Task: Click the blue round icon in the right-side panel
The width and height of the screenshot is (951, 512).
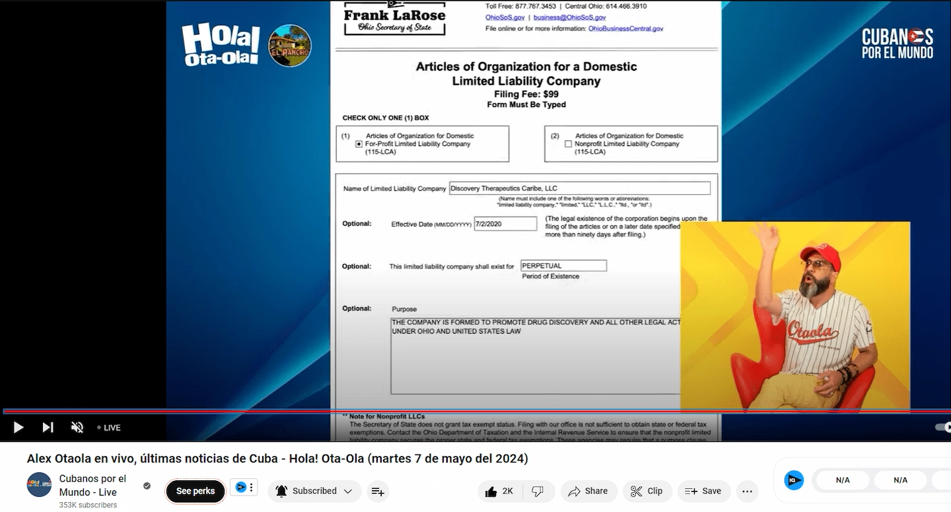Action: click(x=794, y=480)
